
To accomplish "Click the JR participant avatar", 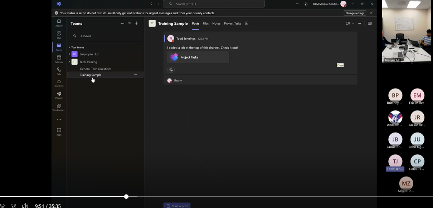I will pos(417,118).
